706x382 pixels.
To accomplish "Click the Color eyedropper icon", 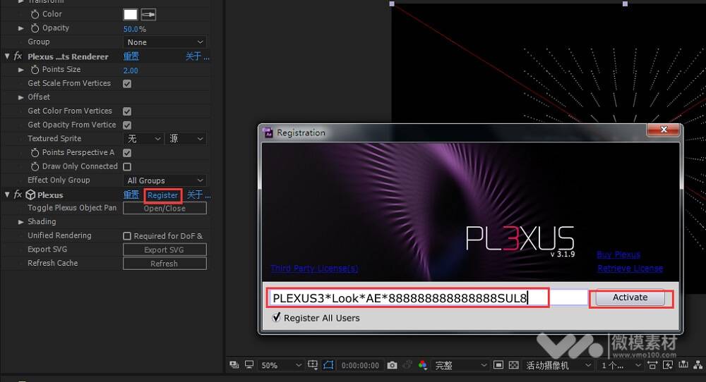I will 148,15.
